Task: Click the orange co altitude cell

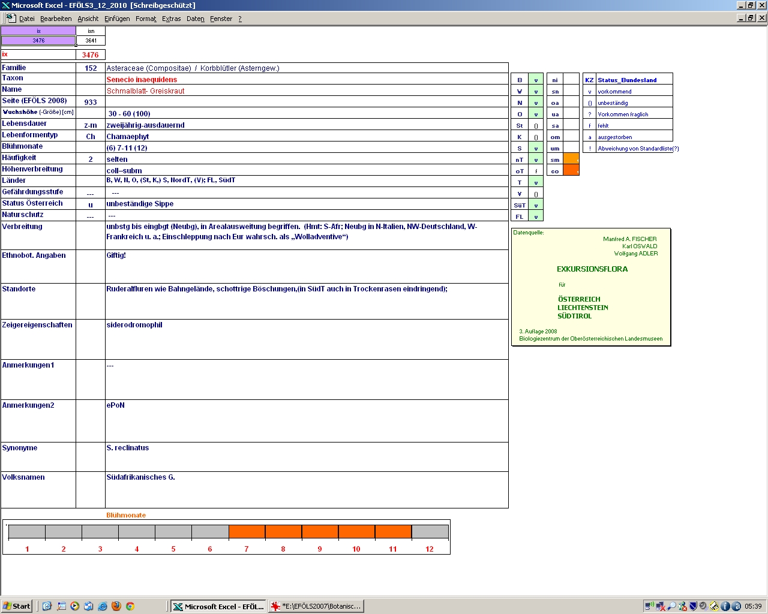Action: point(571,170)
